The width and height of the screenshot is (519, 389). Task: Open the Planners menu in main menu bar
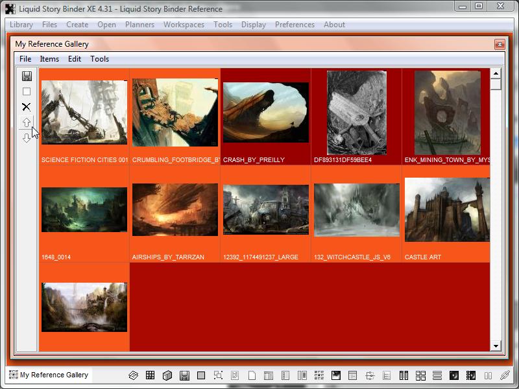(139, 25)
